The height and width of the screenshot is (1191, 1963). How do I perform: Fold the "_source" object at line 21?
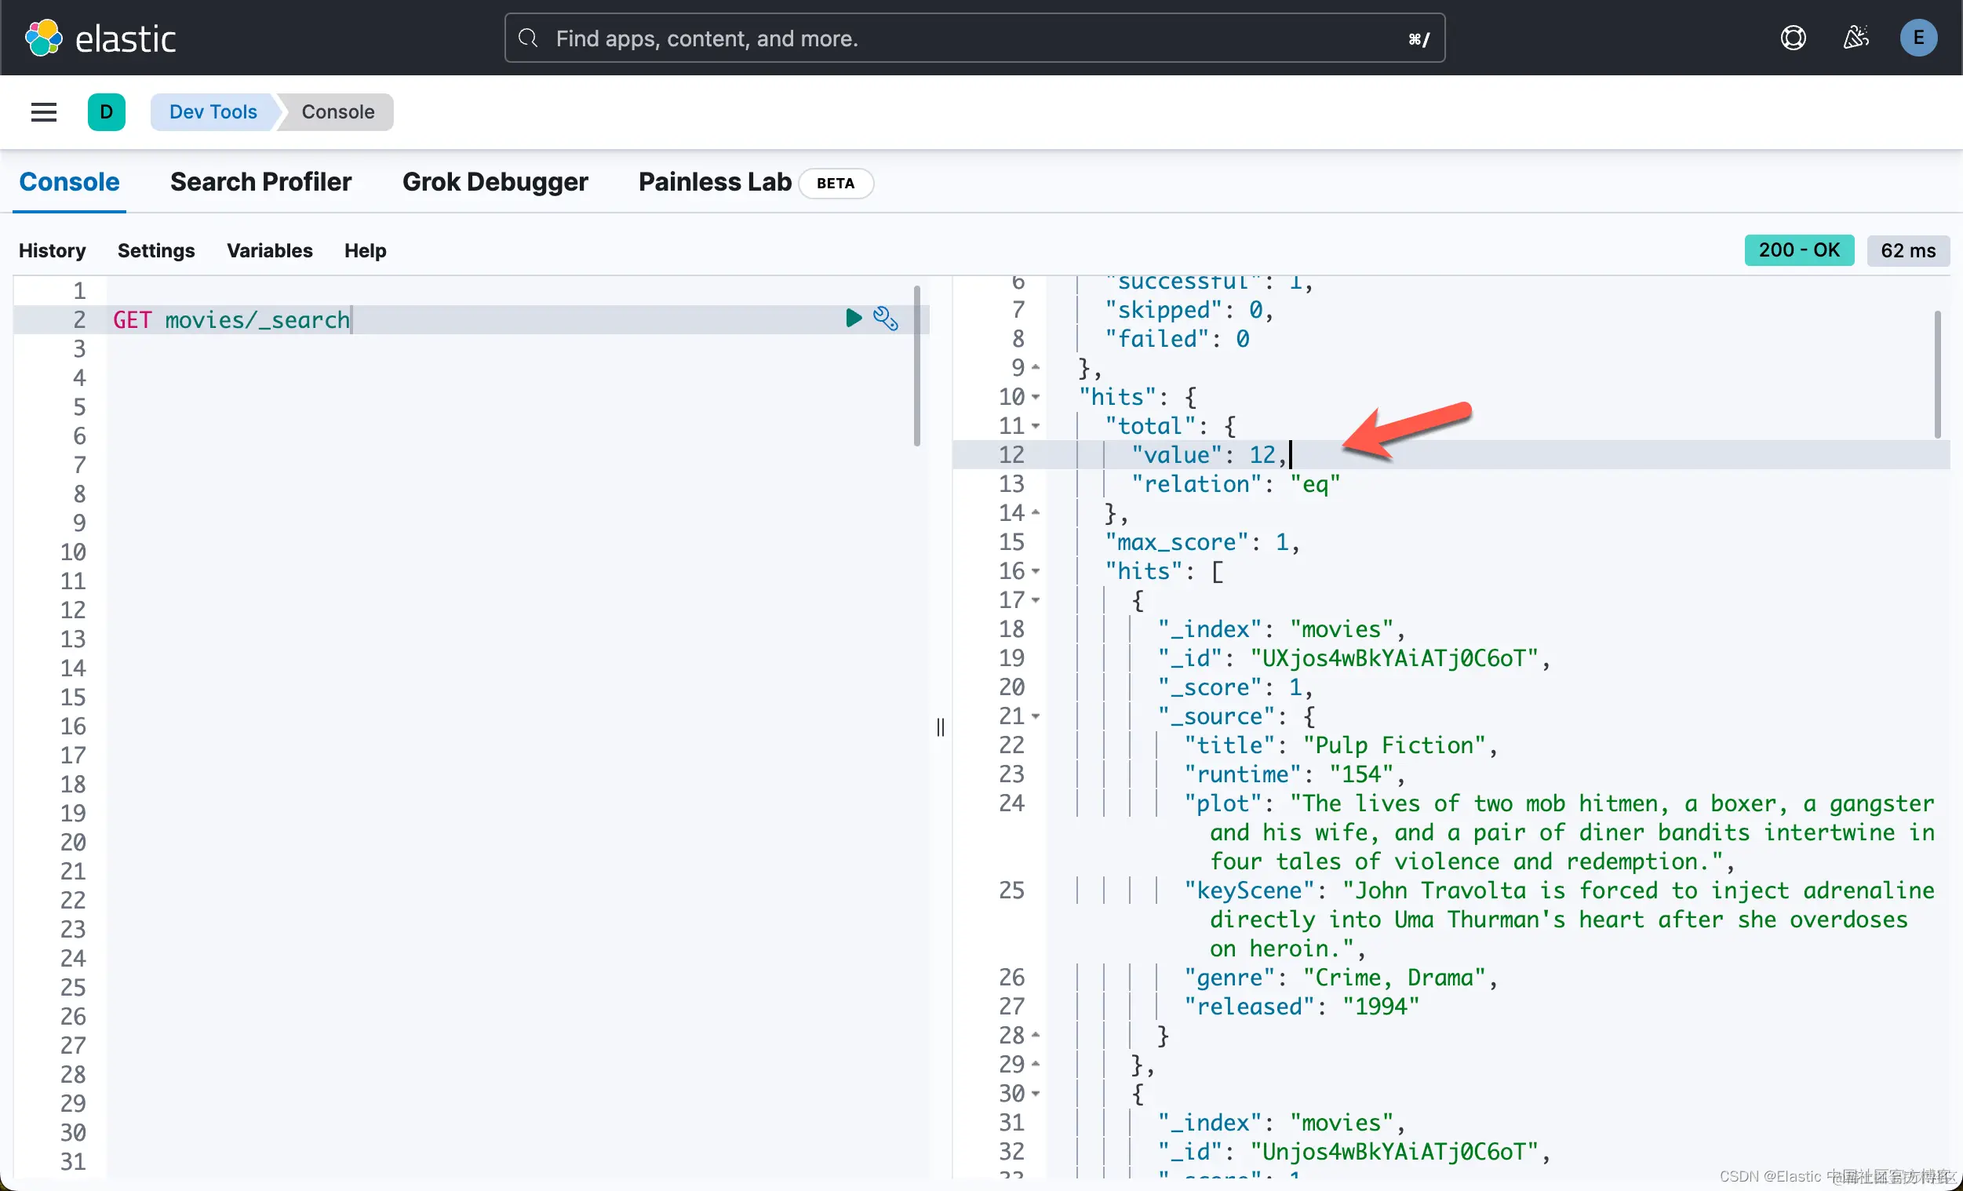click(1036, 716)
